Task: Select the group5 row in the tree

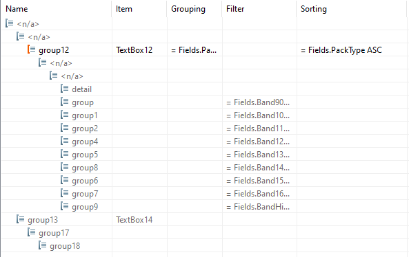Action: click(x=204, y=155)
